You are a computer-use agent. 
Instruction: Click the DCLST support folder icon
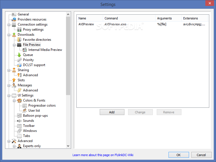coord(19,65)
